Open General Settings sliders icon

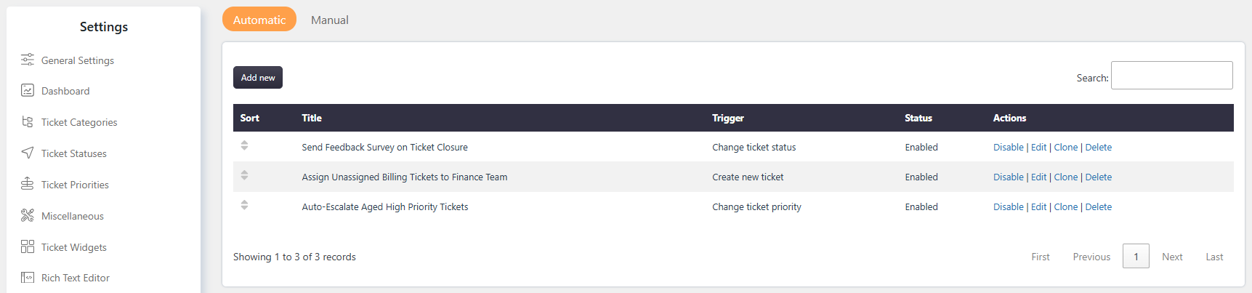[28, 60]
